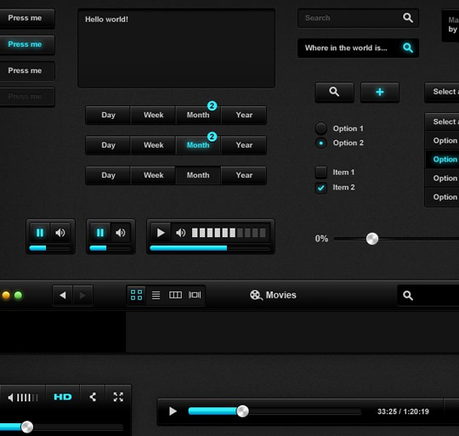Pick the last Option in dropdown list
The image size is (459, 436).
(443, 197)
